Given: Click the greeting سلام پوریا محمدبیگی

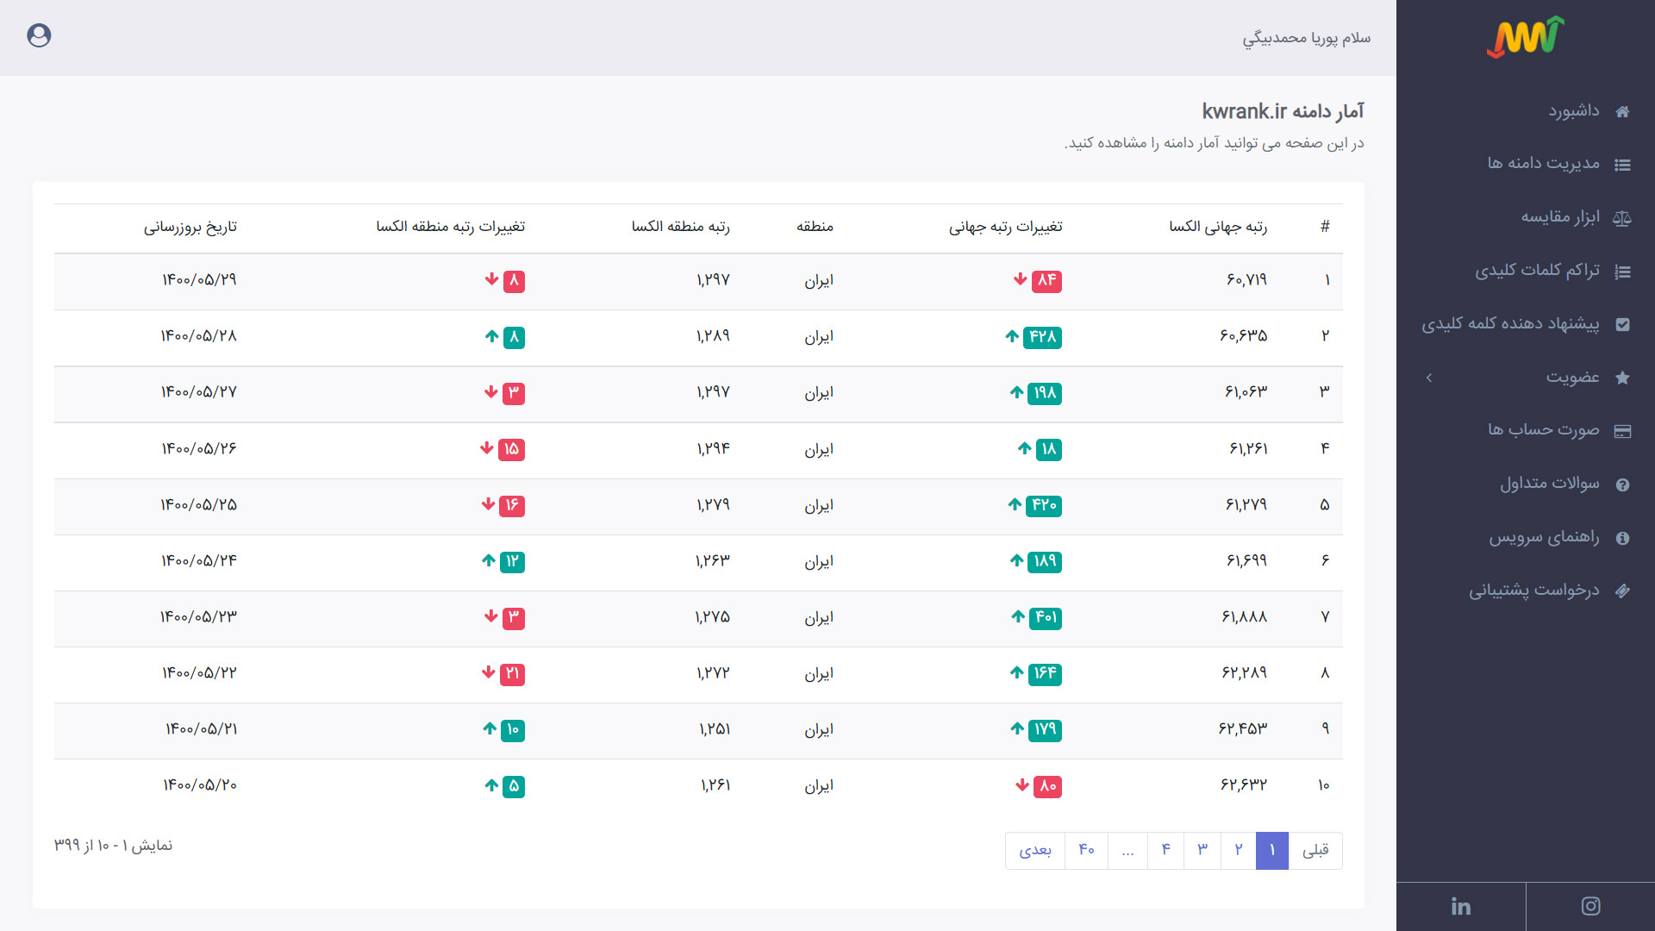Looking at the screenshot, I should click(1306, 38).
